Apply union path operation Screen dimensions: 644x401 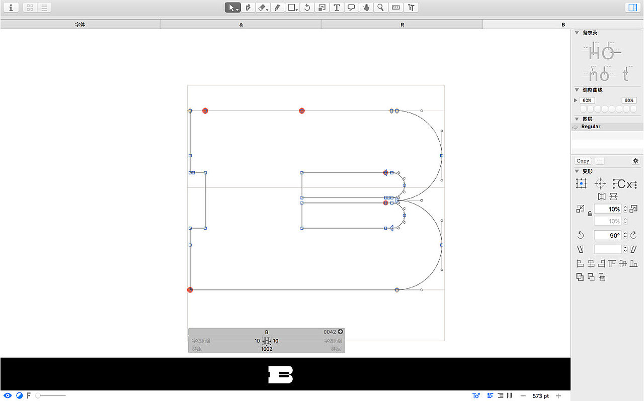point(580,277)
